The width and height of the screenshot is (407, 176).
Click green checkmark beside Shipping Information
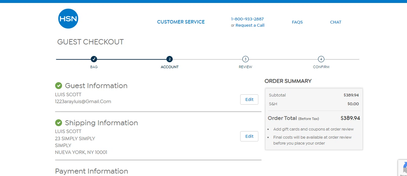pos(59,123)
